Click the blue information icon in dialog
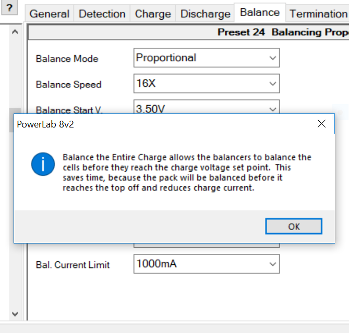 [43, 165]
